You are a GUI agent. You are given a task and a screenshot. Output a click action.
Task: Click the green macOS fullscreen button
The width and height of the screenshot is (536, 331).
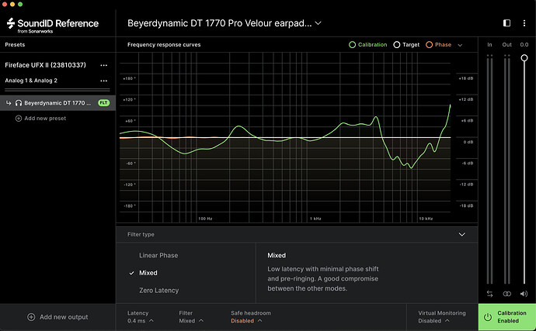pos(20,4)
